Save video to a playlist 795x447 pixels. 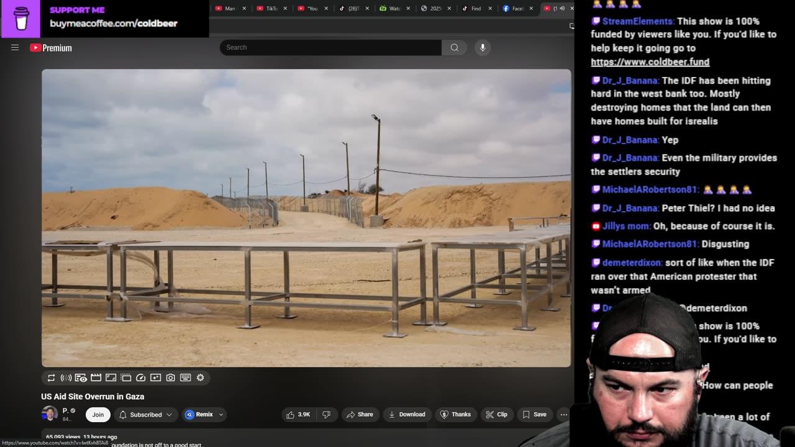[534, 414]
